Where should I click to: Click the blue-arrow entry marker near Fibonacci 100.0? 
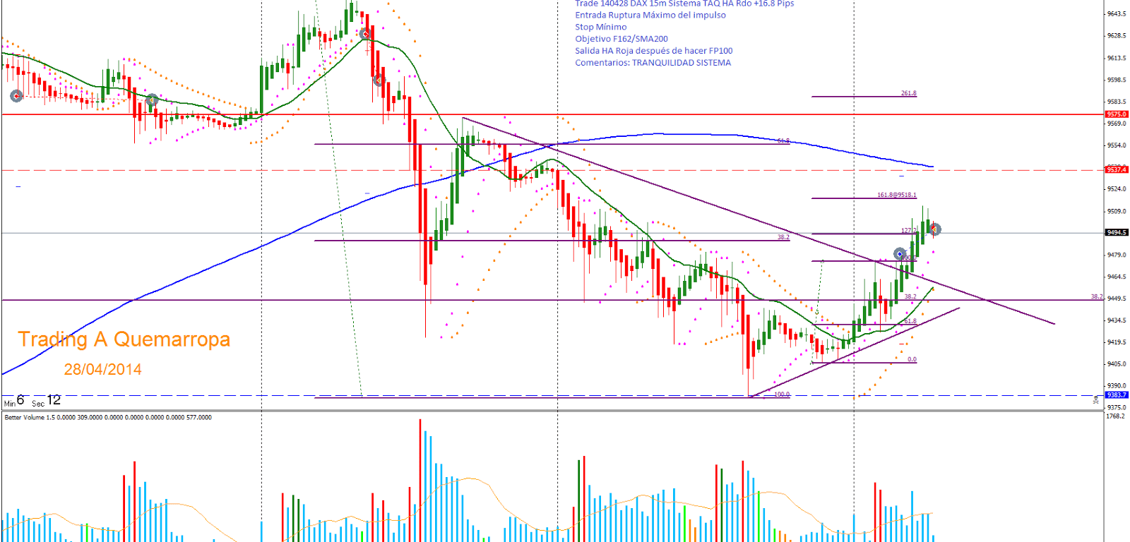click(900, 254)
